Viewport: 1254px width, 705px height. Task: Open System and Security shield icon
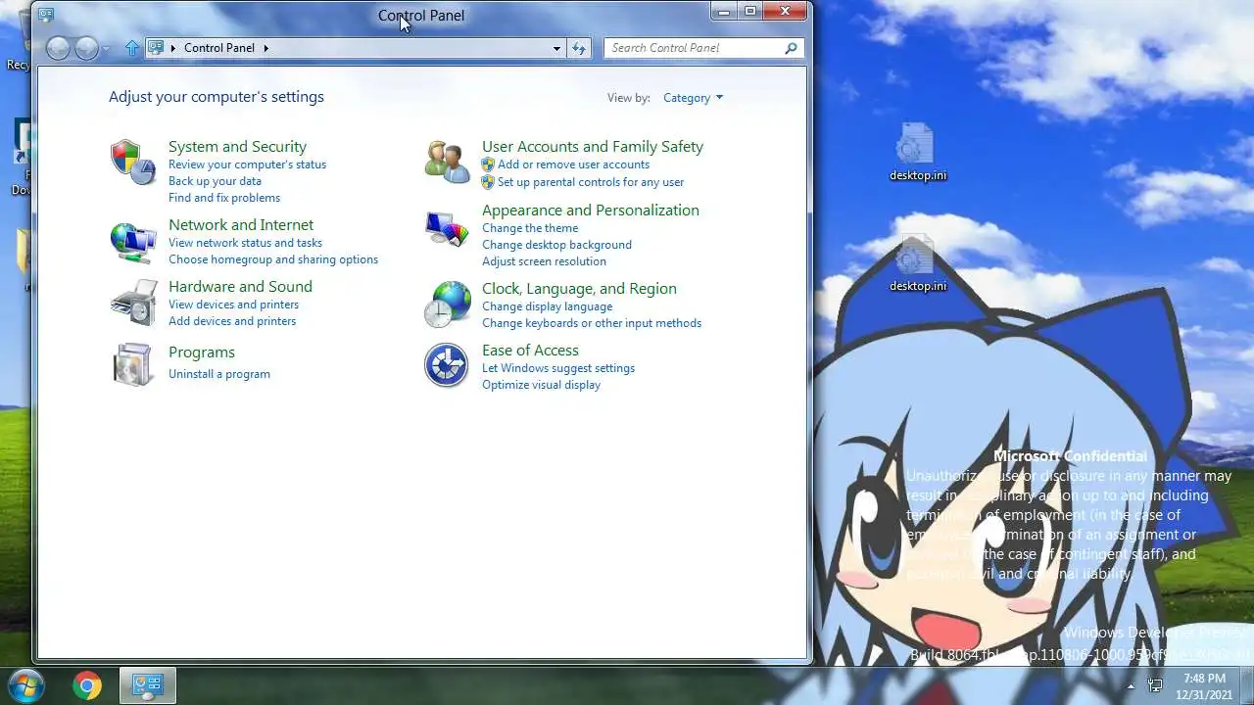click(132, 162)
